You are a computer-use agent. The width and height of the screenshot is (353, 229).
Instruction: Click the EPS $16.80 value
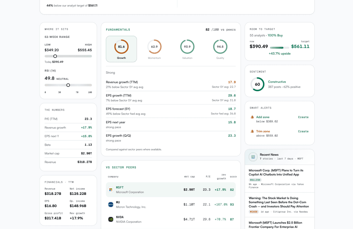point(51,206)
